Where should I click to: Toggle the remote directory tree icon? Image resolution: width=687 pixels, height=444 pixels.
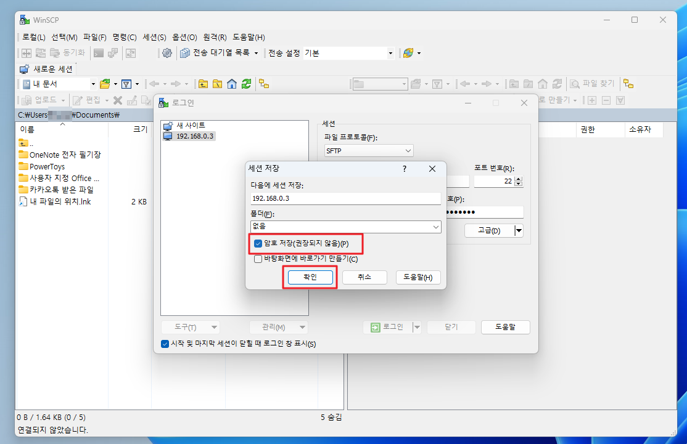[x=628, y=83]
